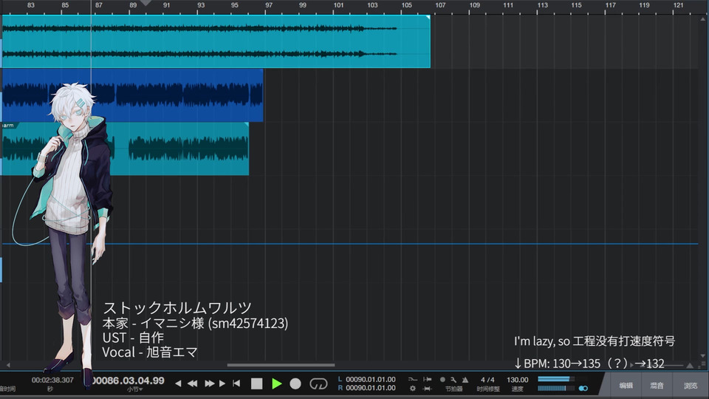Image resolution: width=709 pixels, height=399 pixels.
Task: Stop playback with the square button
Action: pyautogui.click(x=257, y=383)
